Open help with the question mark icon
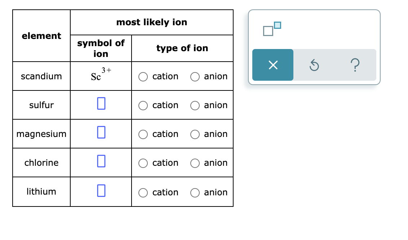Screen dimensions: 408x240 (355, 65)
